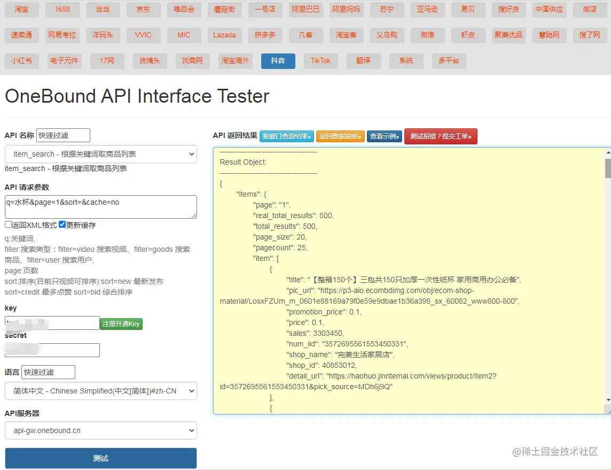This screenshot has height=470, width=611.
Task: Click into the API 请求参数 textarea
Action: pyautogui.click(x=101, y=207)
